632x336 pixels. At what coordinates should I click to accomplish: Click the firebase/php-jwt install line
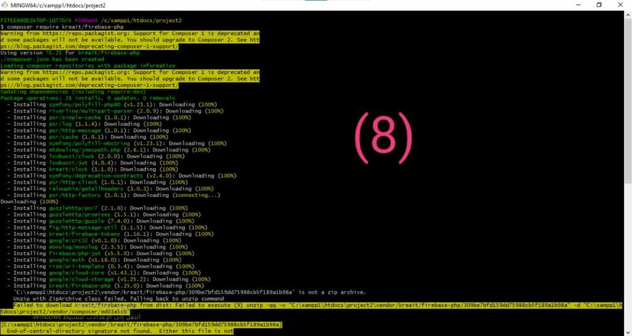point(101,253)
